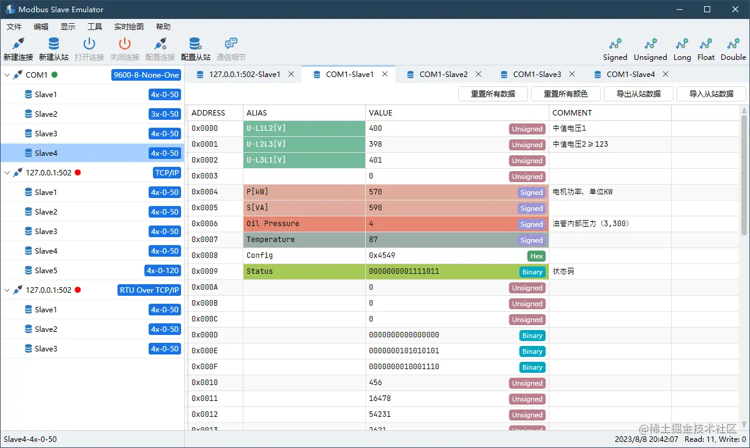The height and width of the screenshot is (448, 750).
Task: Open the 文件 menu
Action: coord(14,27)
